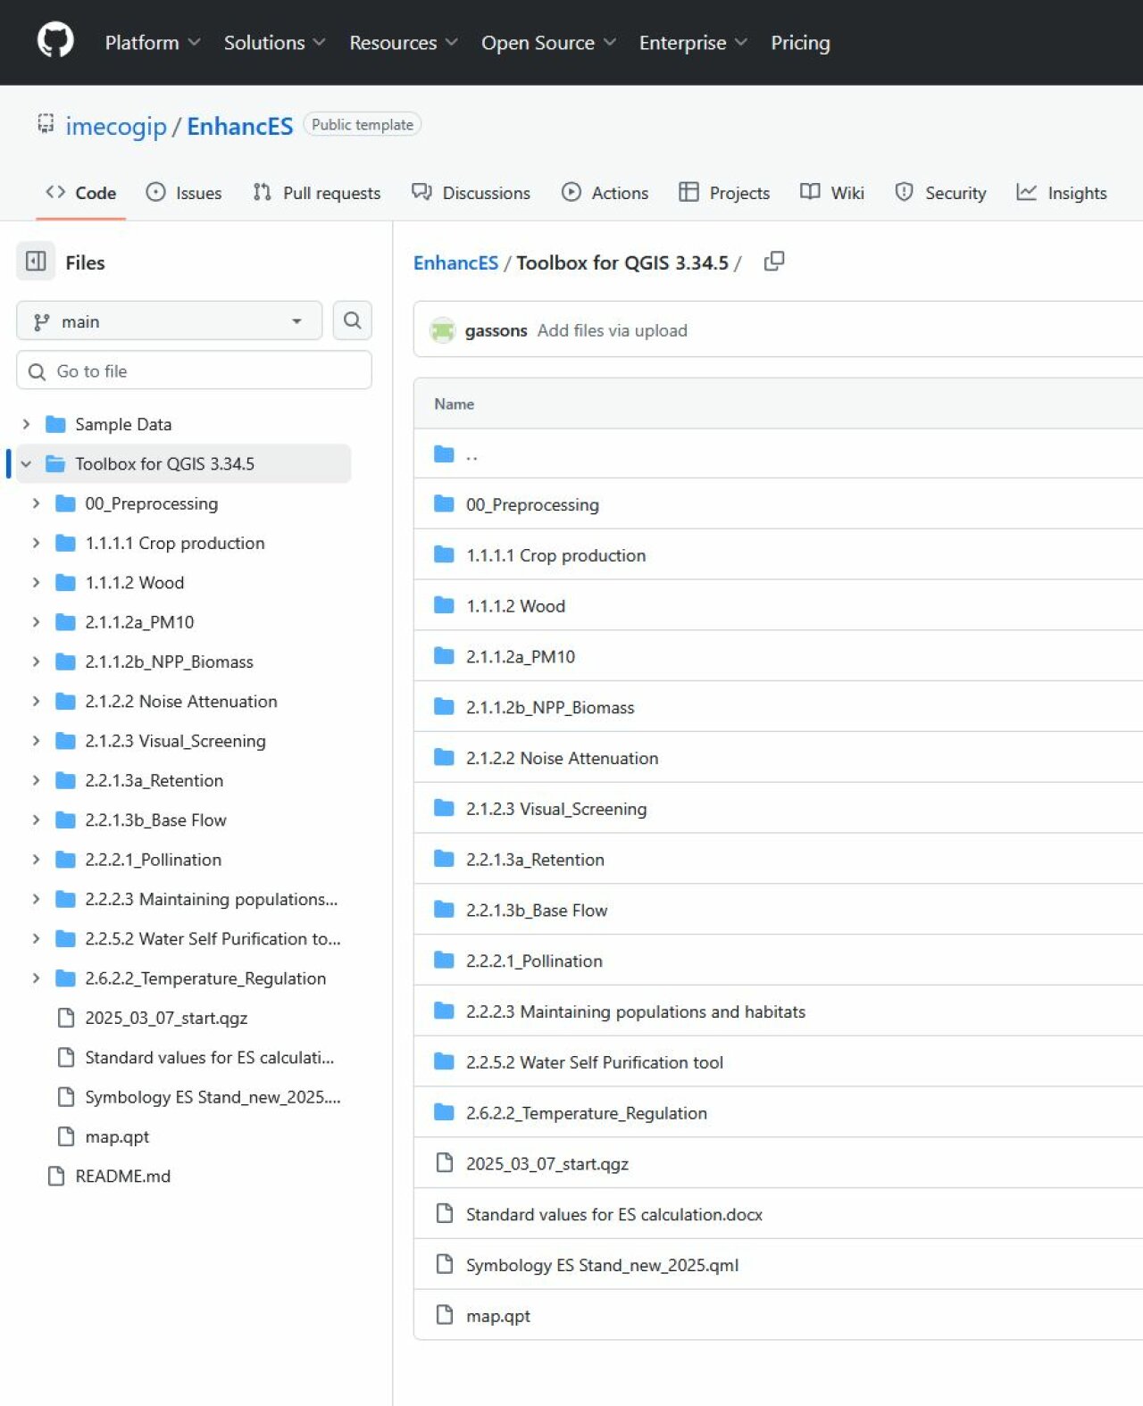This screenshot has width=1143, height=1406.
Task: Open the Platform navigation menu
Action: click(x=152, y=43)
